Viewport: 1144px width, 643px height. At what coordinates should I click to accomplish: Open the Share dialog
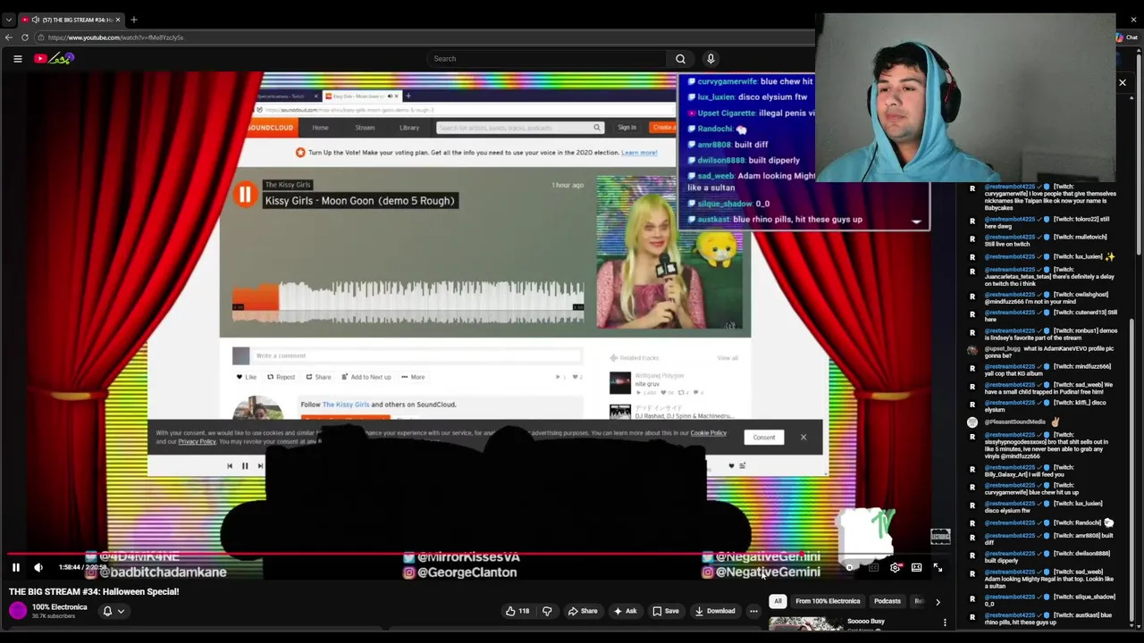pos(583,611)
